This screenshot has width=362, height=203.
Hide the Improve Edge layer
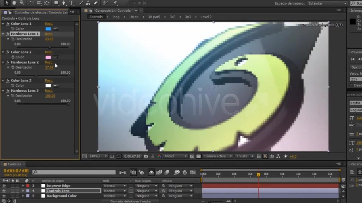coord(4,186)
